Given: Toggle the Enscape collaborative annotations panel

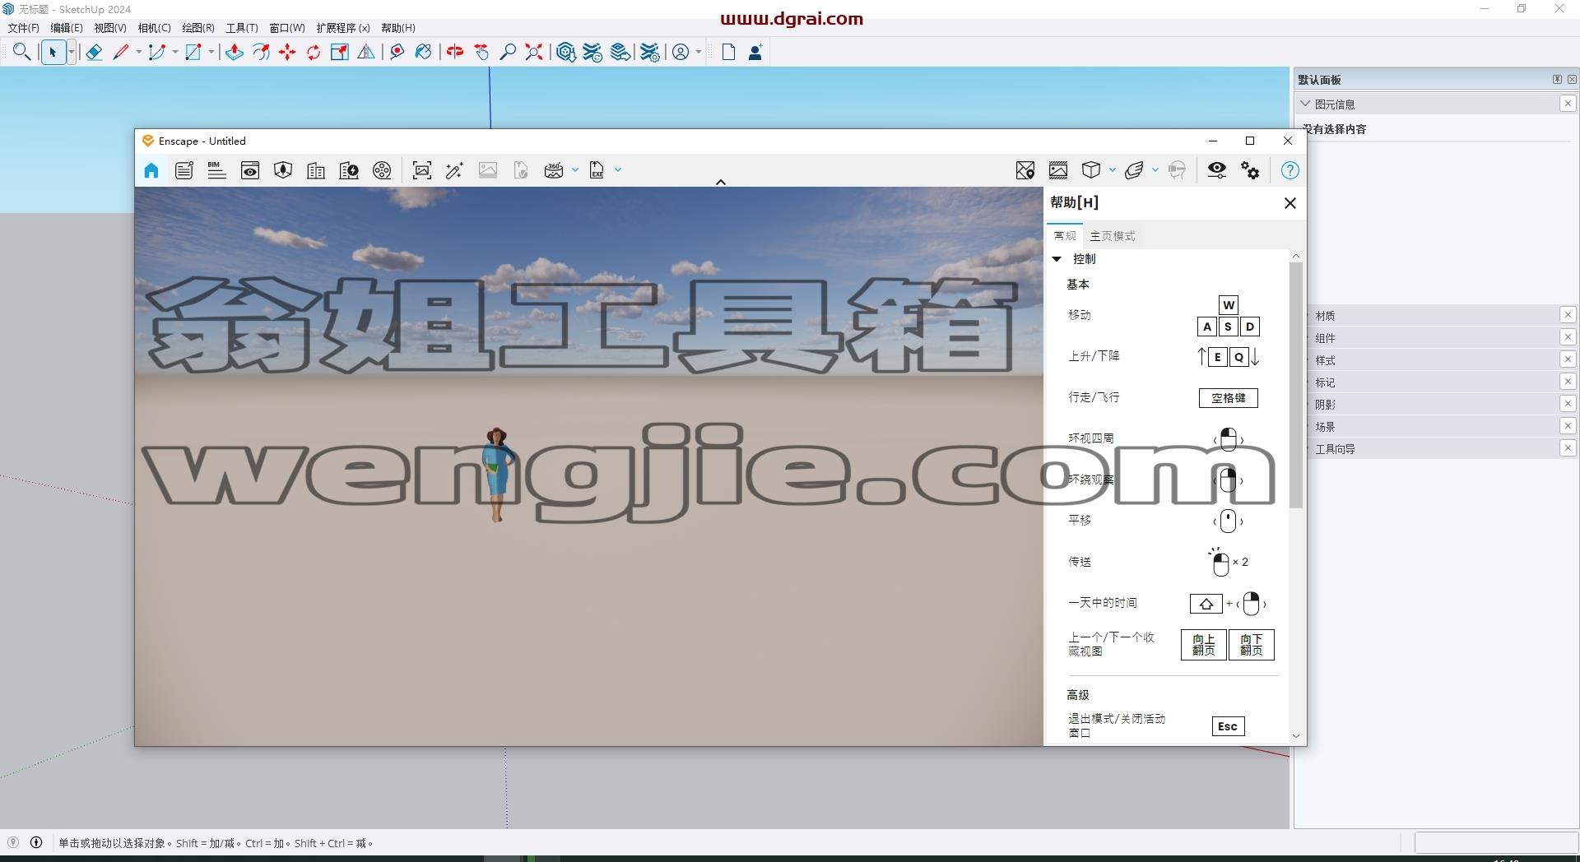Looking at the screenshot, I should tap(184, 170).
